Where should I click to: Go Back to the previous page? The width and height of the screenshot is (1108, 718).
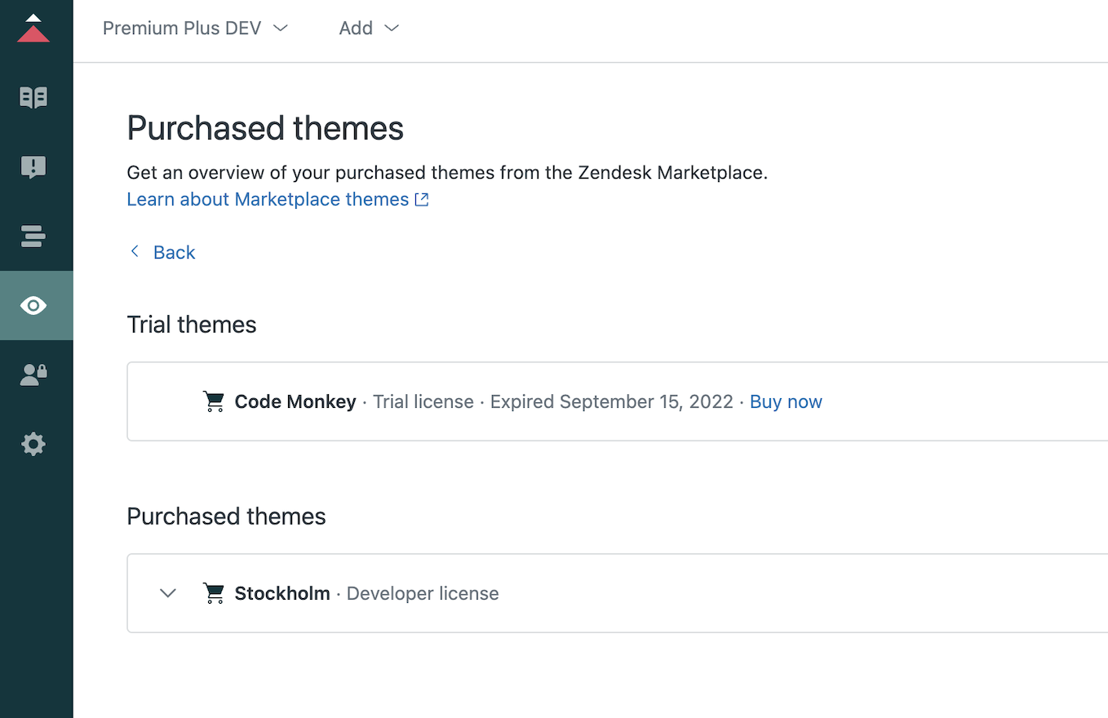click(x=162, y=252)
